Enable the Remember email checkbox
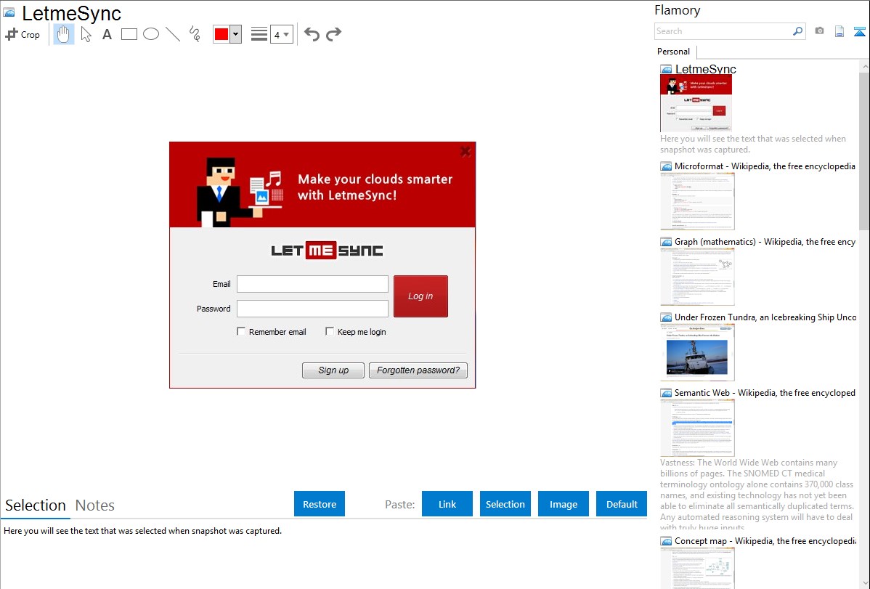Viewport: 870px width, 589px height. point(241,331)
